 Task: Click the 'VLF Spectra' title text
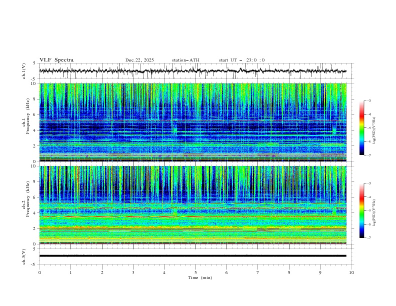(56, 60)
